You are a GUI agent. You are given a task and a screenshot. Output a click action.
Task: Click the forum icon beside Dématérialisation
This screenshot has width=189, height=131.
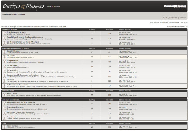[x=4, y=52]
